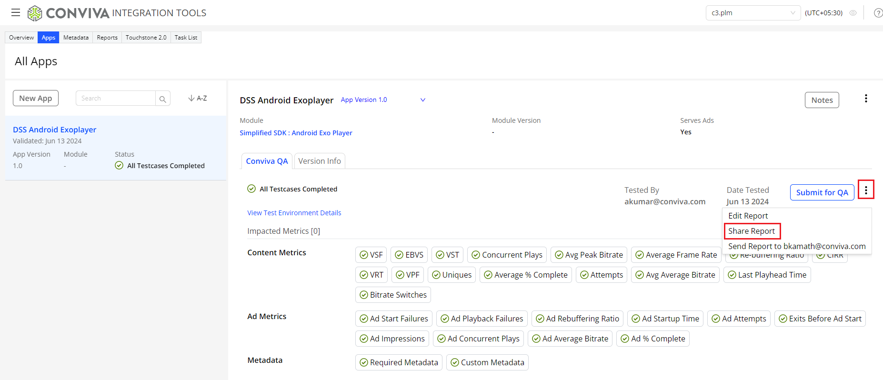Image resolution: width=883 pixels, height=380 pixels.
Task: Open the Ad Attempts chip
Action: point(739,319)
